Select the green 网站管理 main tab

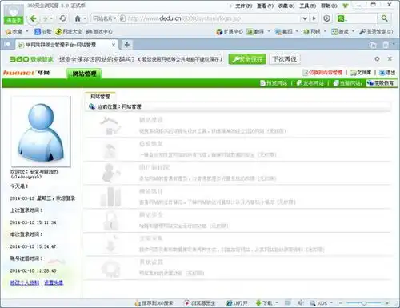click(84, 74)
